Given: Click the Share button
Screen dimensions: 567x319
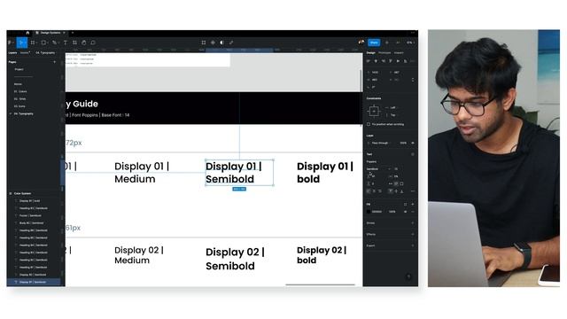Looking at the screenshot, I should 374,43.
